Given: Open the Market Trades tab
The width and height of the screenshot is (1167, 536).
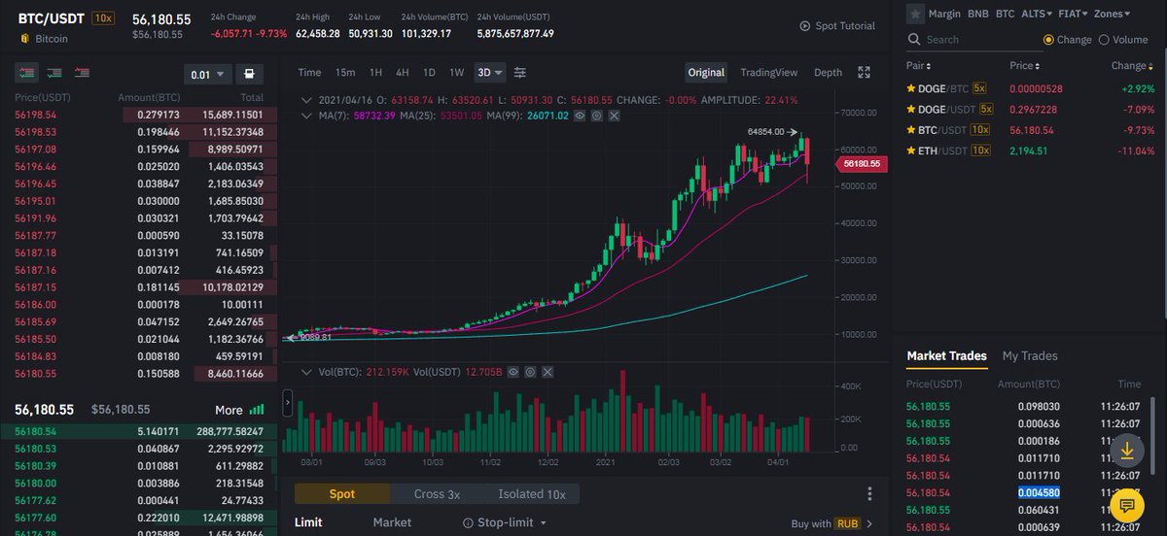Looking at the screenshot, I should [946, 356].
